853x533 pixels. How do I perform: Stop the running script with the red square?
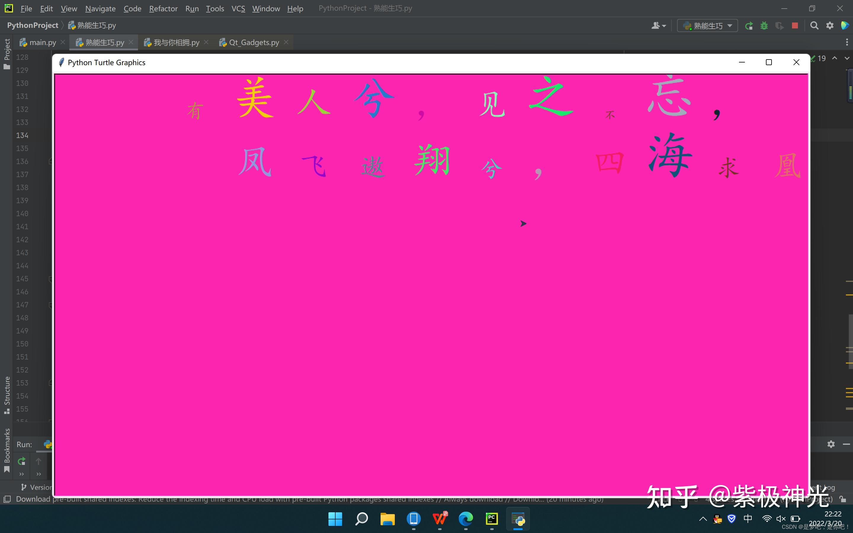coord(795,26)
